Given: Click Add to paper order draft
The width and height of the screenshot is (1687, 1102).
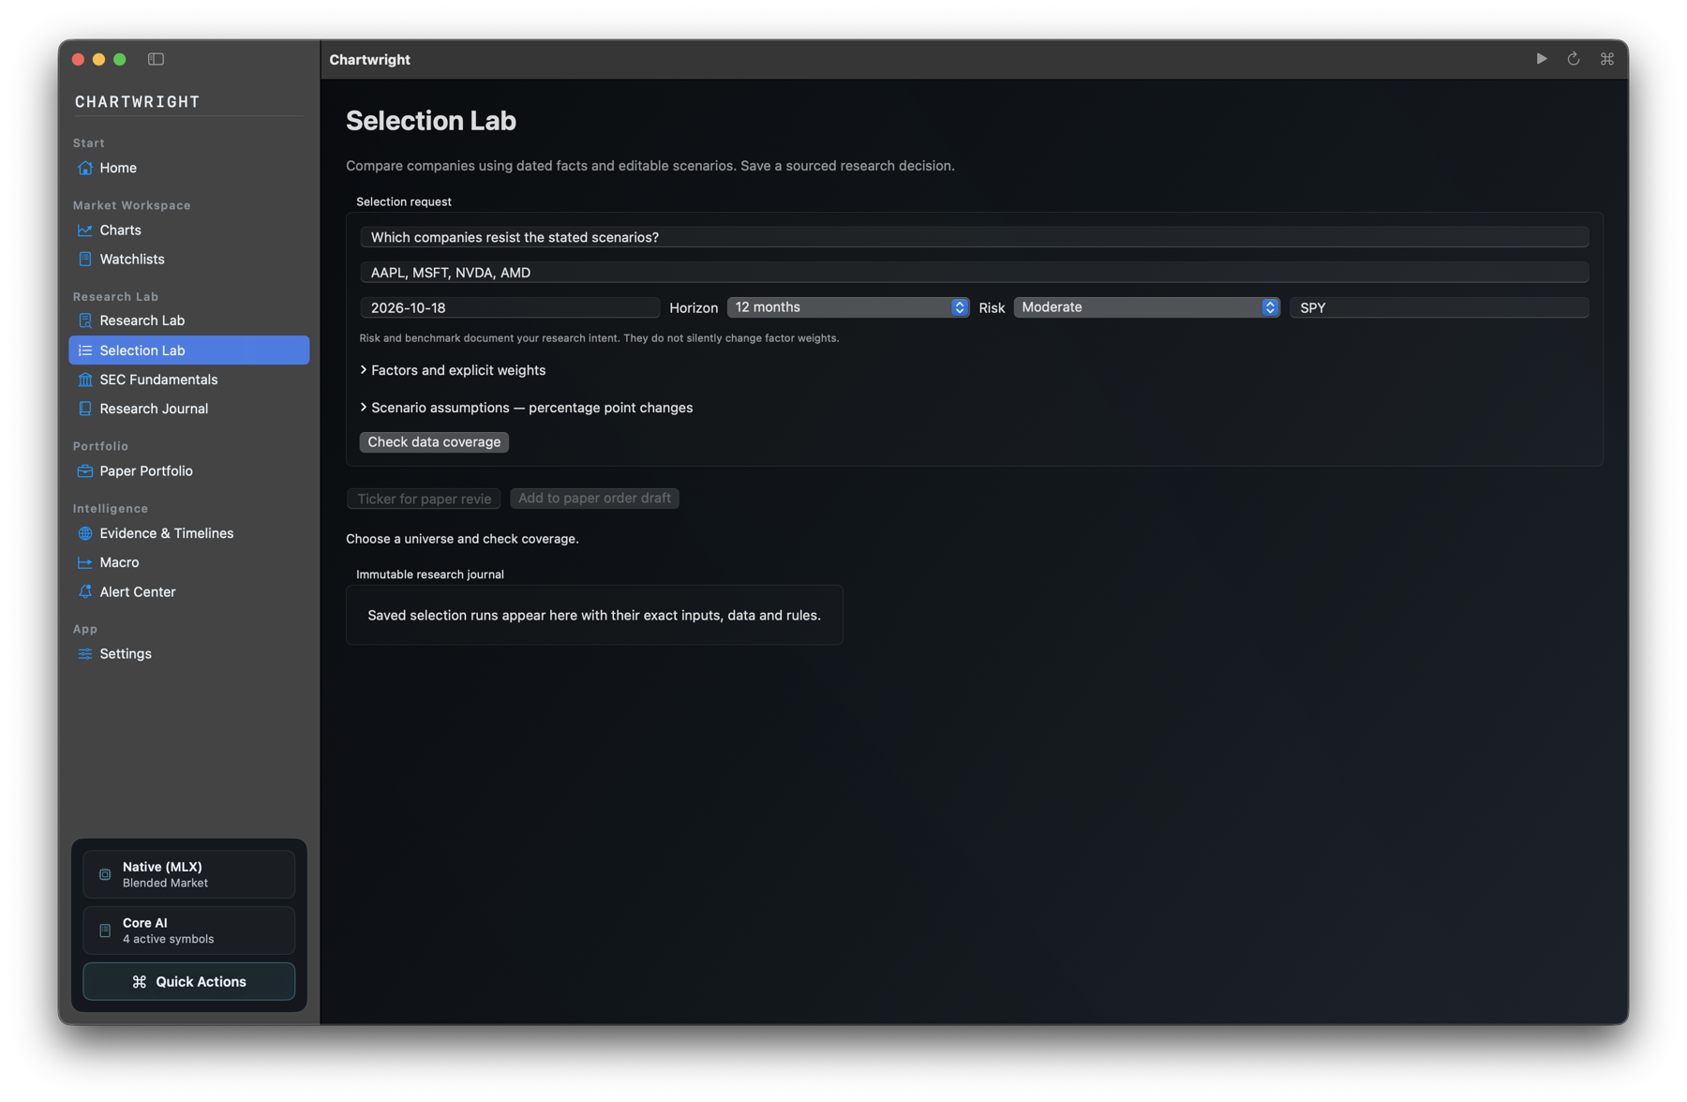Looking at the screenshot, I should pos(594,499).
